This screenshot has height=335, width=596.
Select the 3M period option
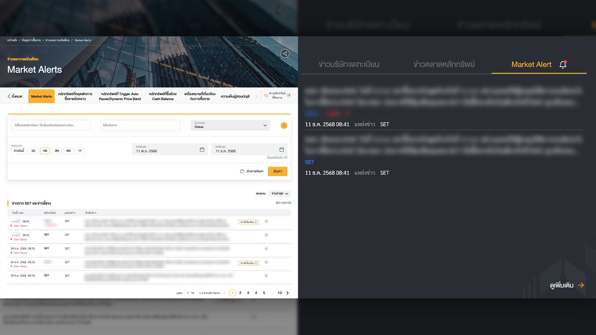56,151
